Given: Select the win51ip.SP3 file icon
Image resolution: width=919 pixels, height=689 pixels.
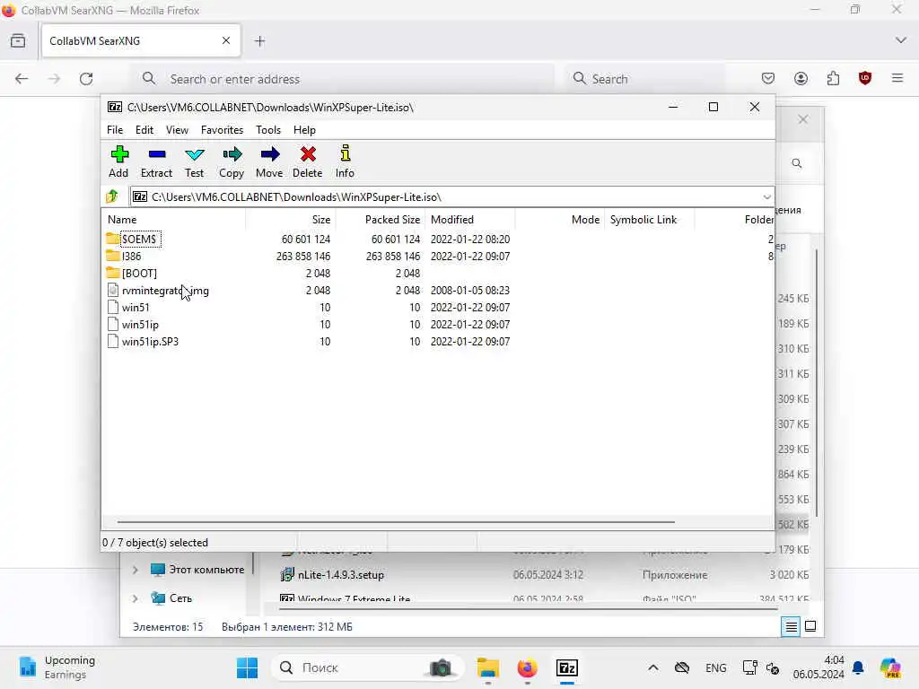Looking at the screenshot, I should click(113, 340).
